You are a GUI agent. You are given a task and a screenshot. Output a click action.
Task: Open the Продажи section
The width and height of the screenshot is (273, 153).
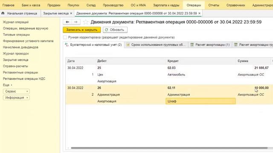click(x=54, y=5)
